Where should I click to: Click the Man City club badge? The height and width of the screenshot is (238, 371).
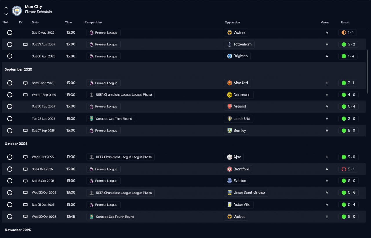pos(17,11)
